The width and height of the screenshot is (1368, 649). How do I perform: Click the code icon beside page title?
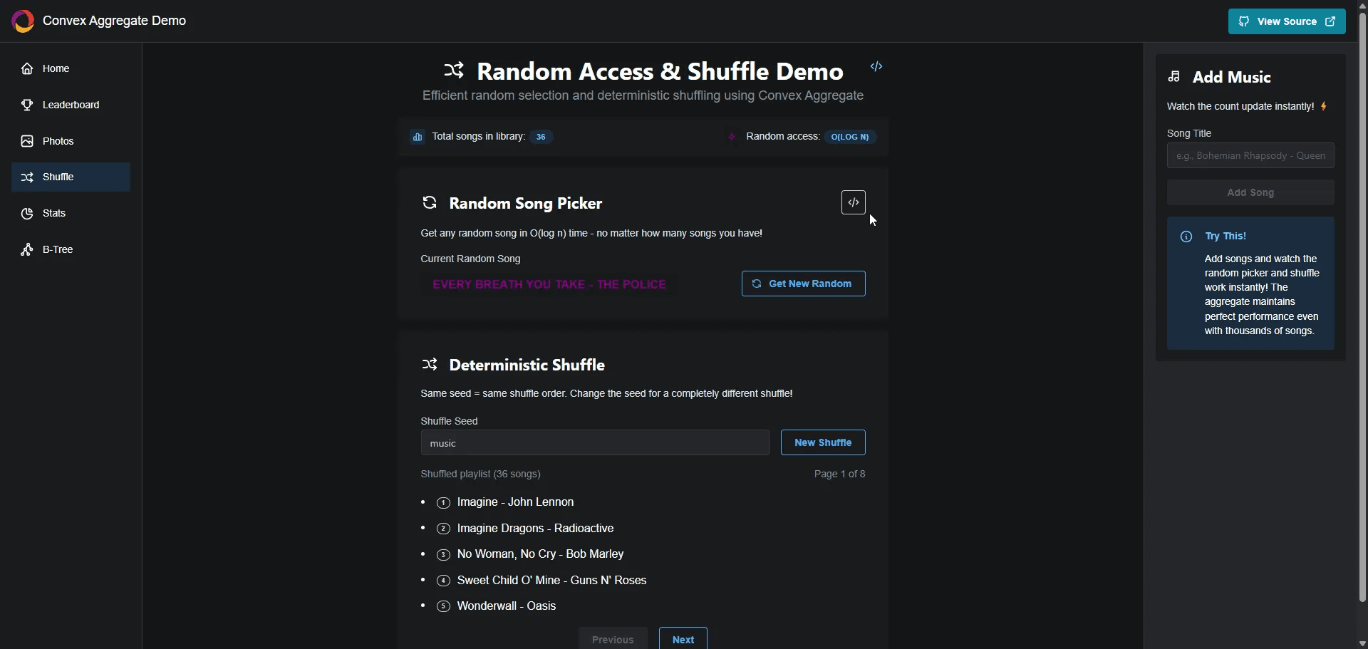click(876, 66)
